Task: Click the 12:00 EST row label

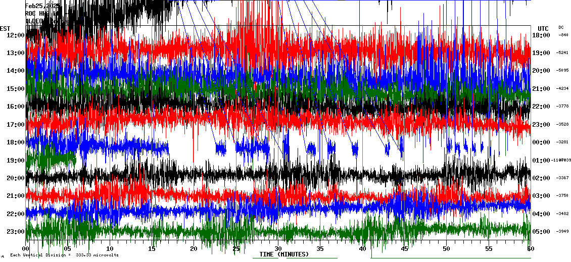Action: (16, 35)
